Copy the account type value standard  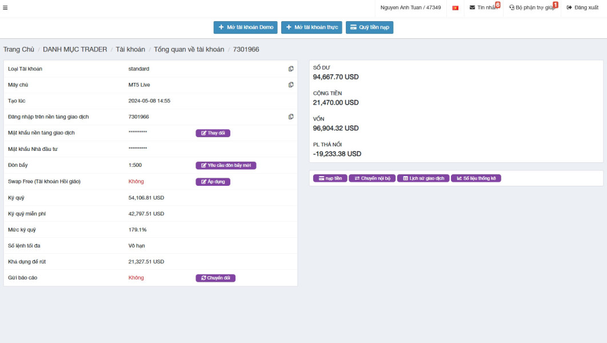coord(291,69)
